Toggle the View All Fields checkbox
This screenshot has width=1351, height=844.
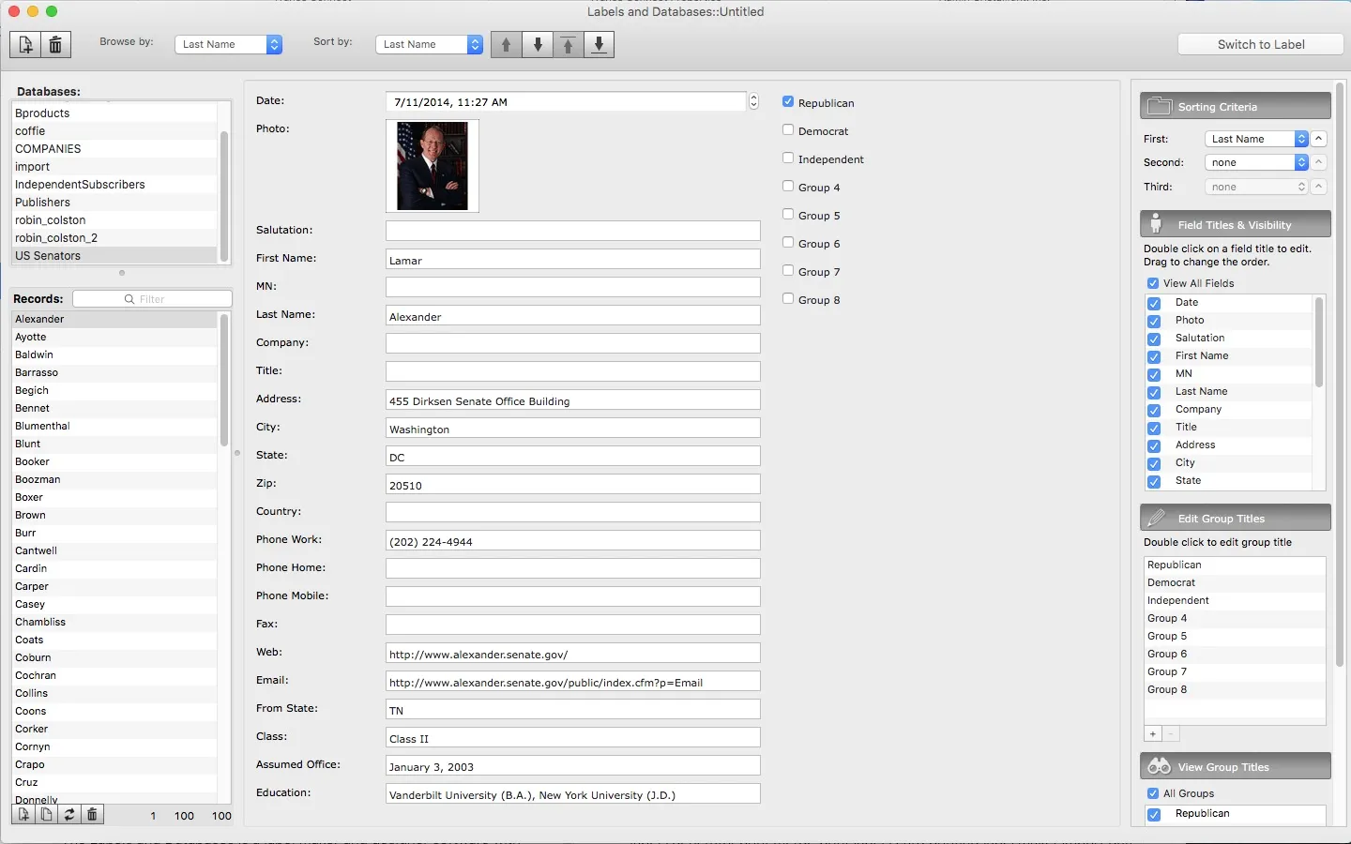click(1153, 283)
